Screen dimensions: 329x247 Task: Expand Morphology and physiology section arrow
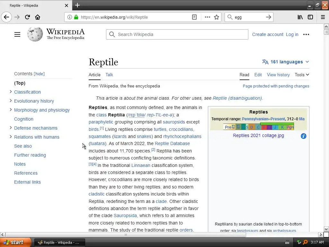click(x=11, y=110)
